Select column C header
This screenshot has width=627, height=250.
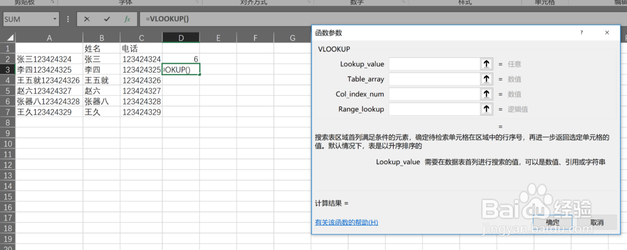tap(141, 38)
